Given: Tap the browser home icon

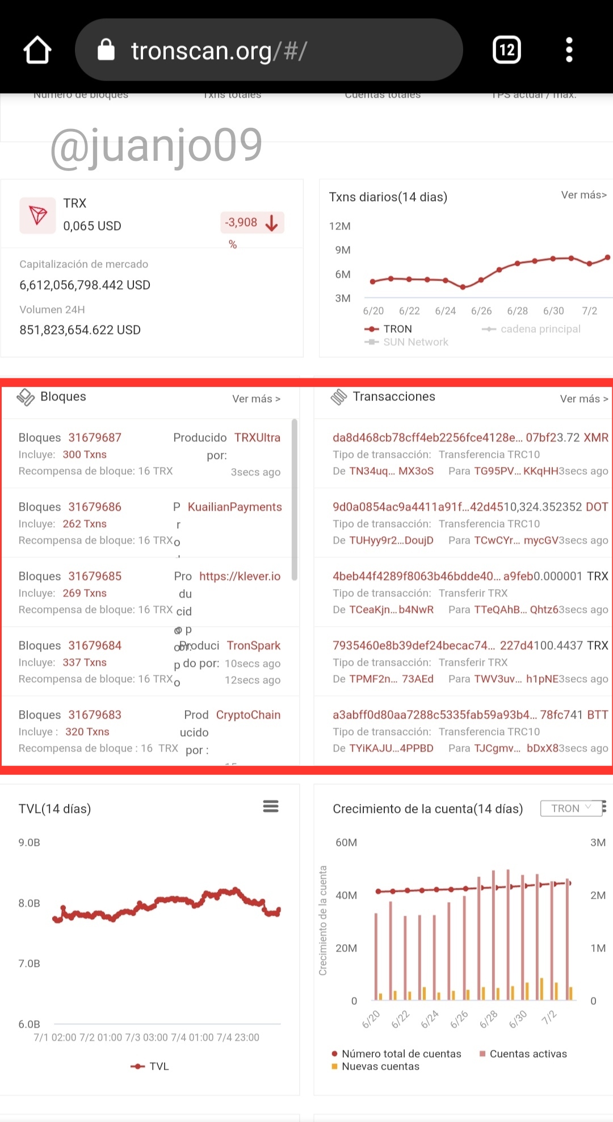Looking at the screenshot, I should tap(37, 50).
